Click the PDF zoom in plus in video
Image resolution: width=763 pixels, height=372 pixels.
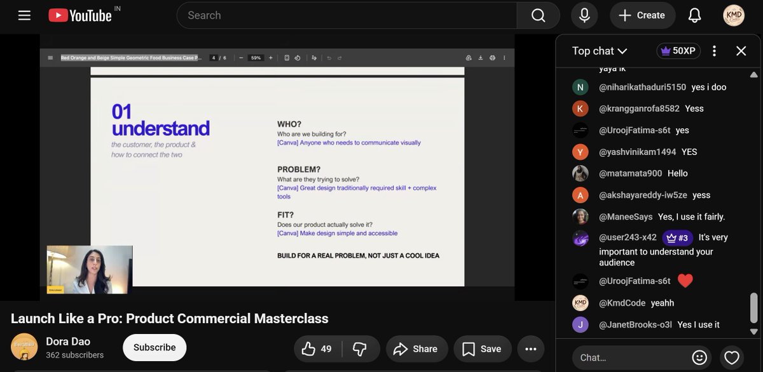pos(271,58)
